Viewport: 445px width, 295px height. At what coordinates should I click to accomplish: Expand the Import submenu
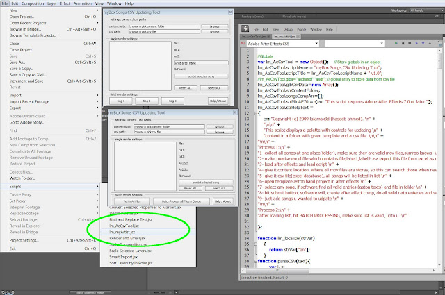pyautogui.click(x=97, y=96)
